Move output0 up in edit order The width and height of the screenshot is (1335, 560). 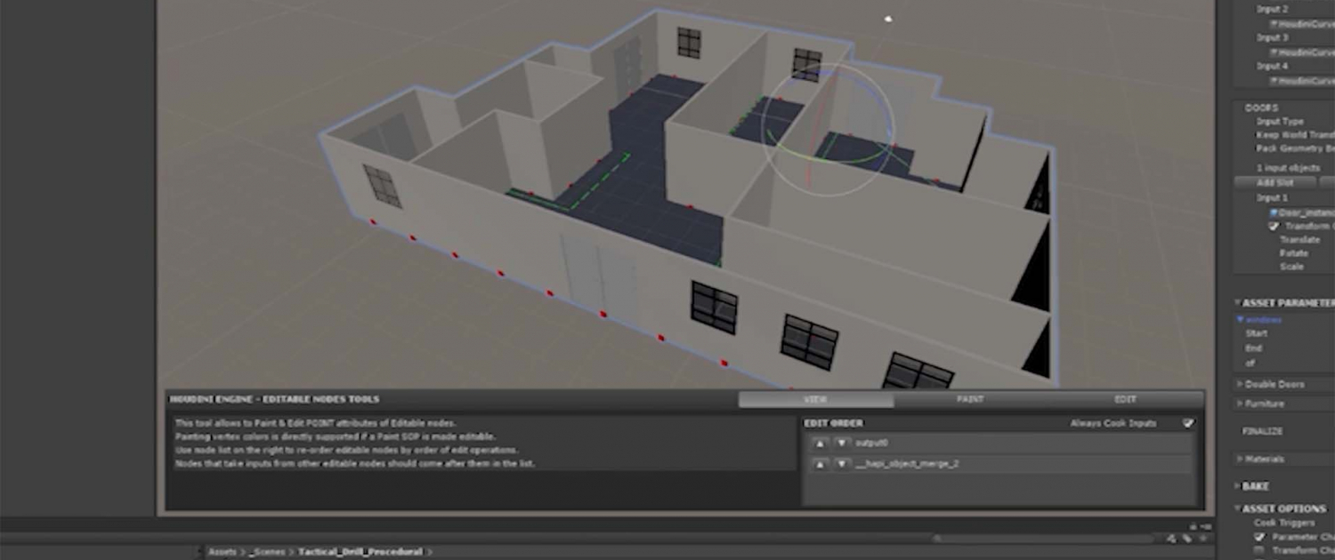821,443
